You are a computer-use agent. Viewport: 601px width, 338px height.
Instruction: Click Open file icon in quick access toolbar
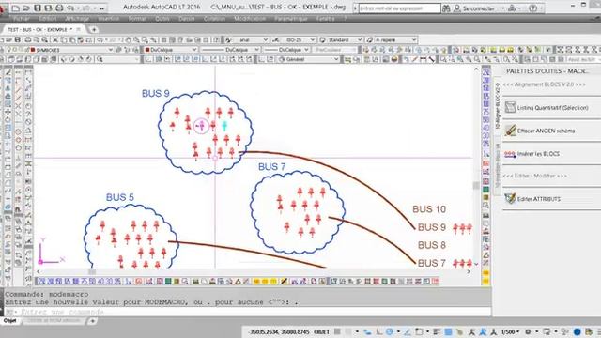(26, 8)
